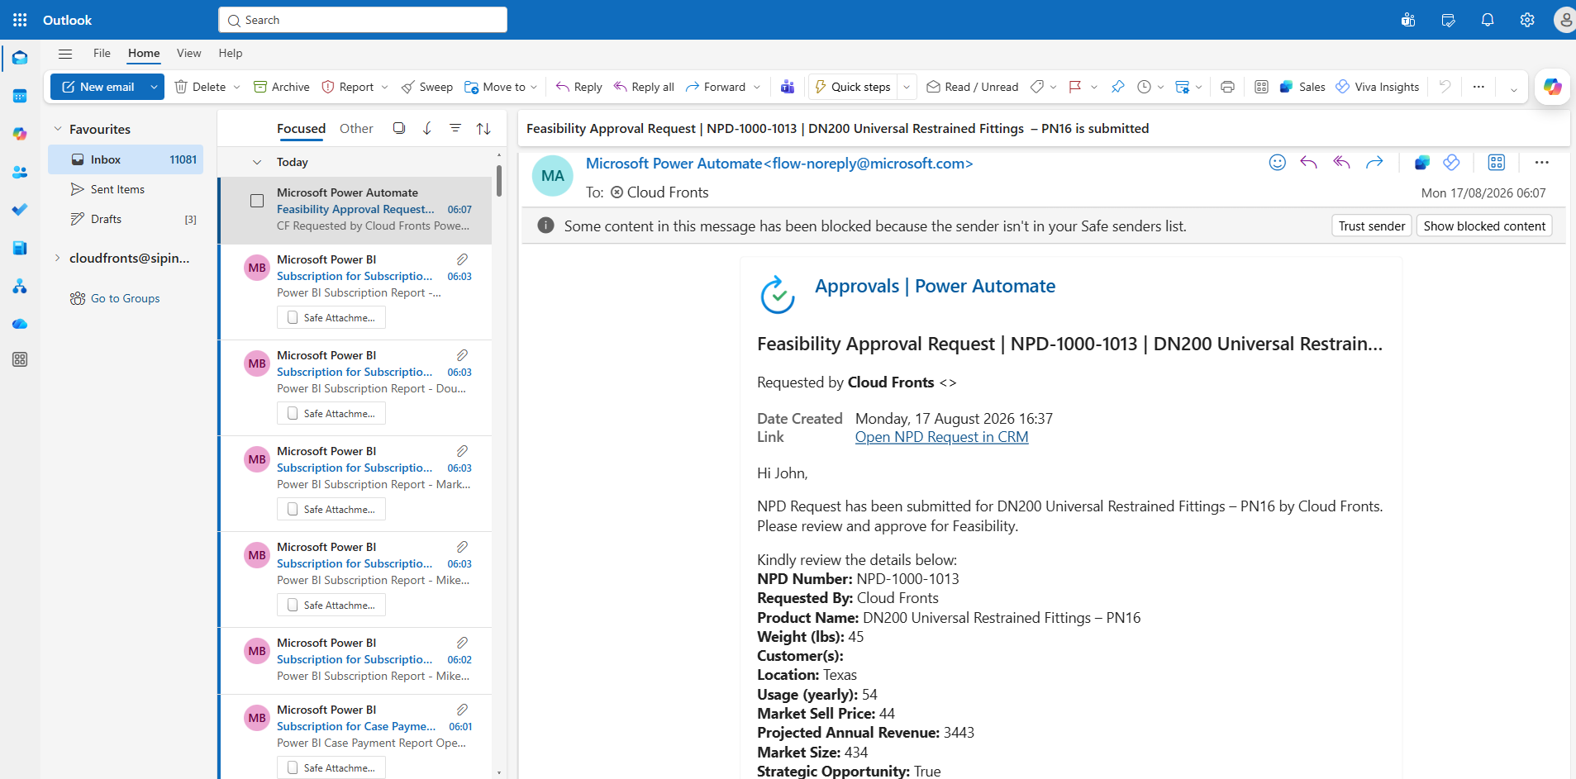1576x779 pixels.
Task: Open message header More actions ellipsis
Action: click(1542, 163)
